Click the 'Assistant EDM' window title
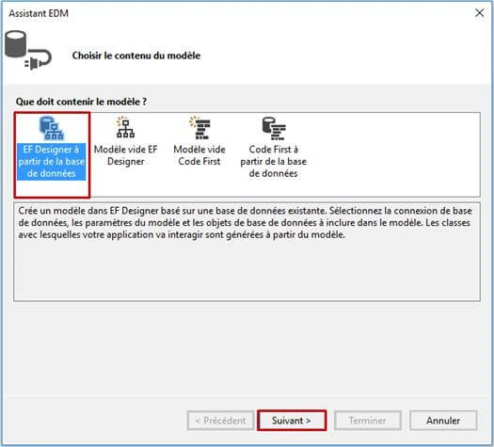The width and height of the screenshot is (494, 447). tap(39, 13)
